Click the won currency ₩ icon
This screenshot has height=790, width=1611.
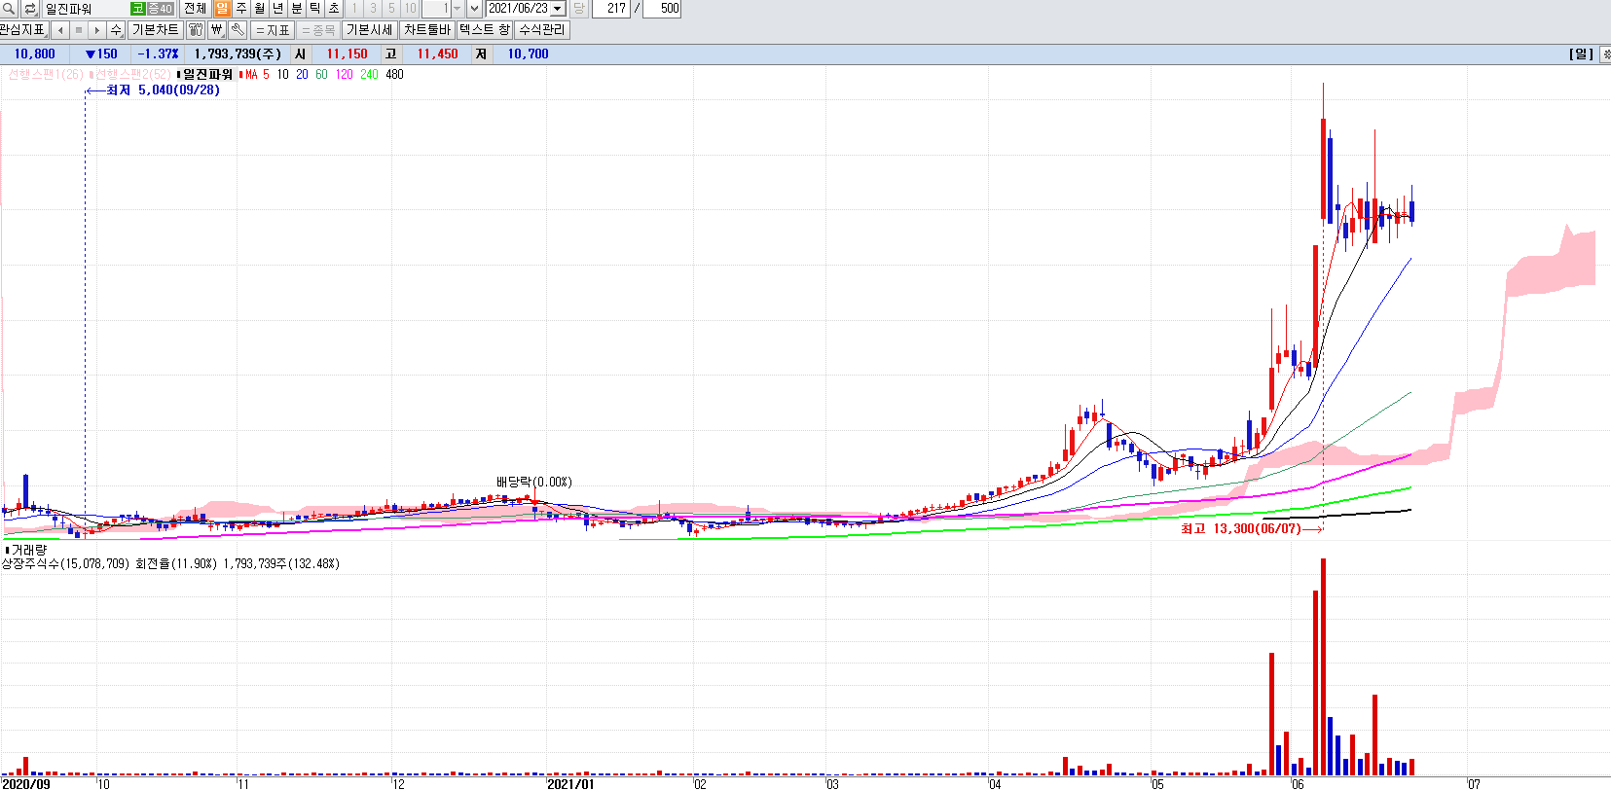click(x=217, y=30)
